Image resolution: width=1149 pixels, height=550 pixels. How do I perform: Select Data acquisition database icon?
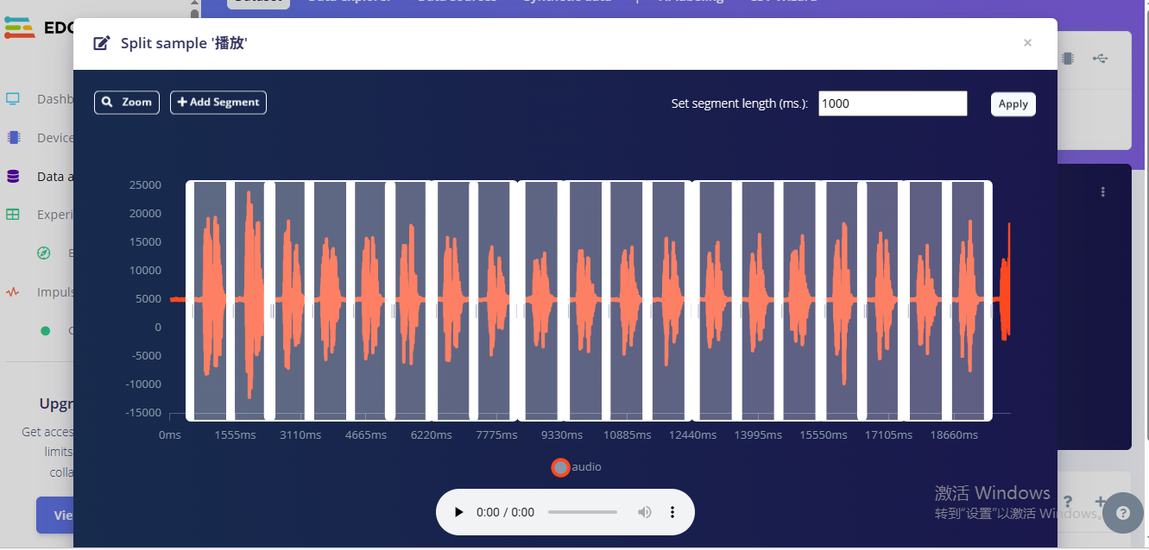pos(13,177)
